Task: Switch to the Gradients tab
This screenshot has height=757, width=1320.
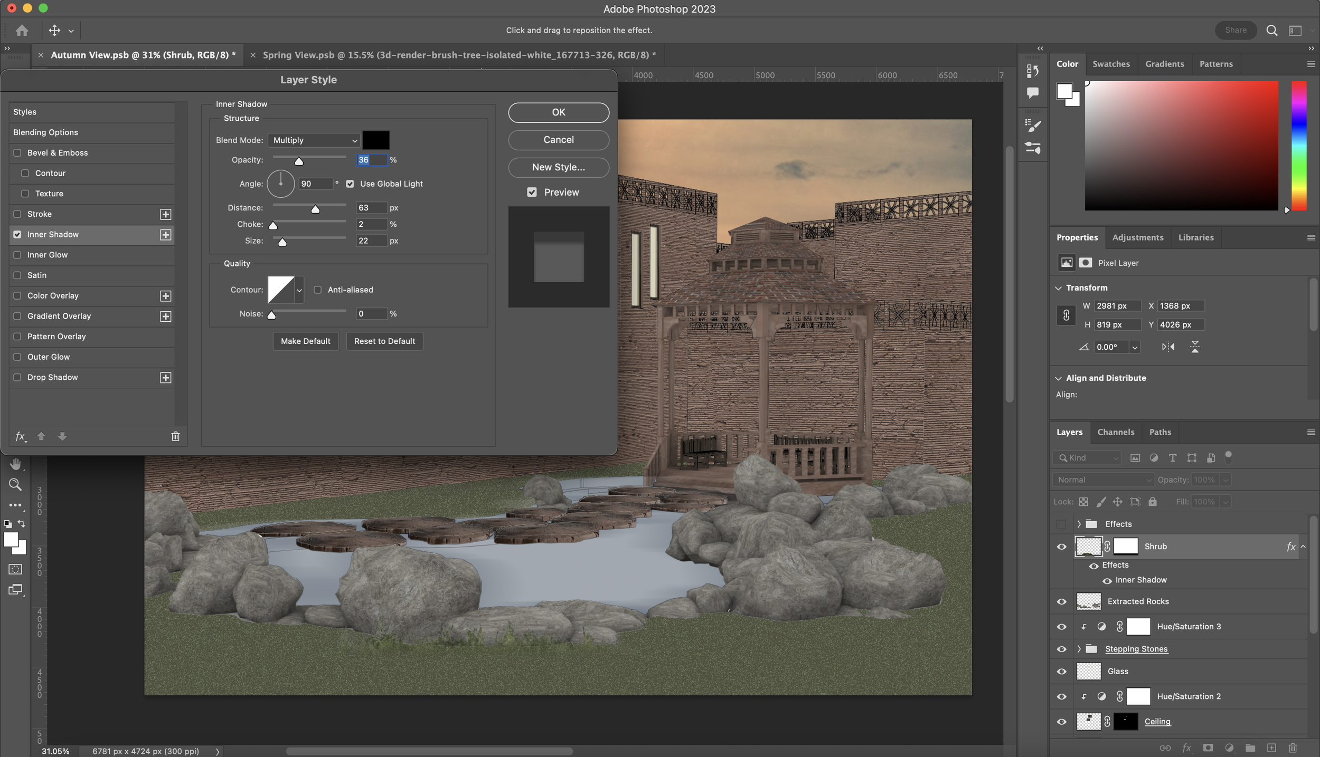Action: tap(1164, 64)
